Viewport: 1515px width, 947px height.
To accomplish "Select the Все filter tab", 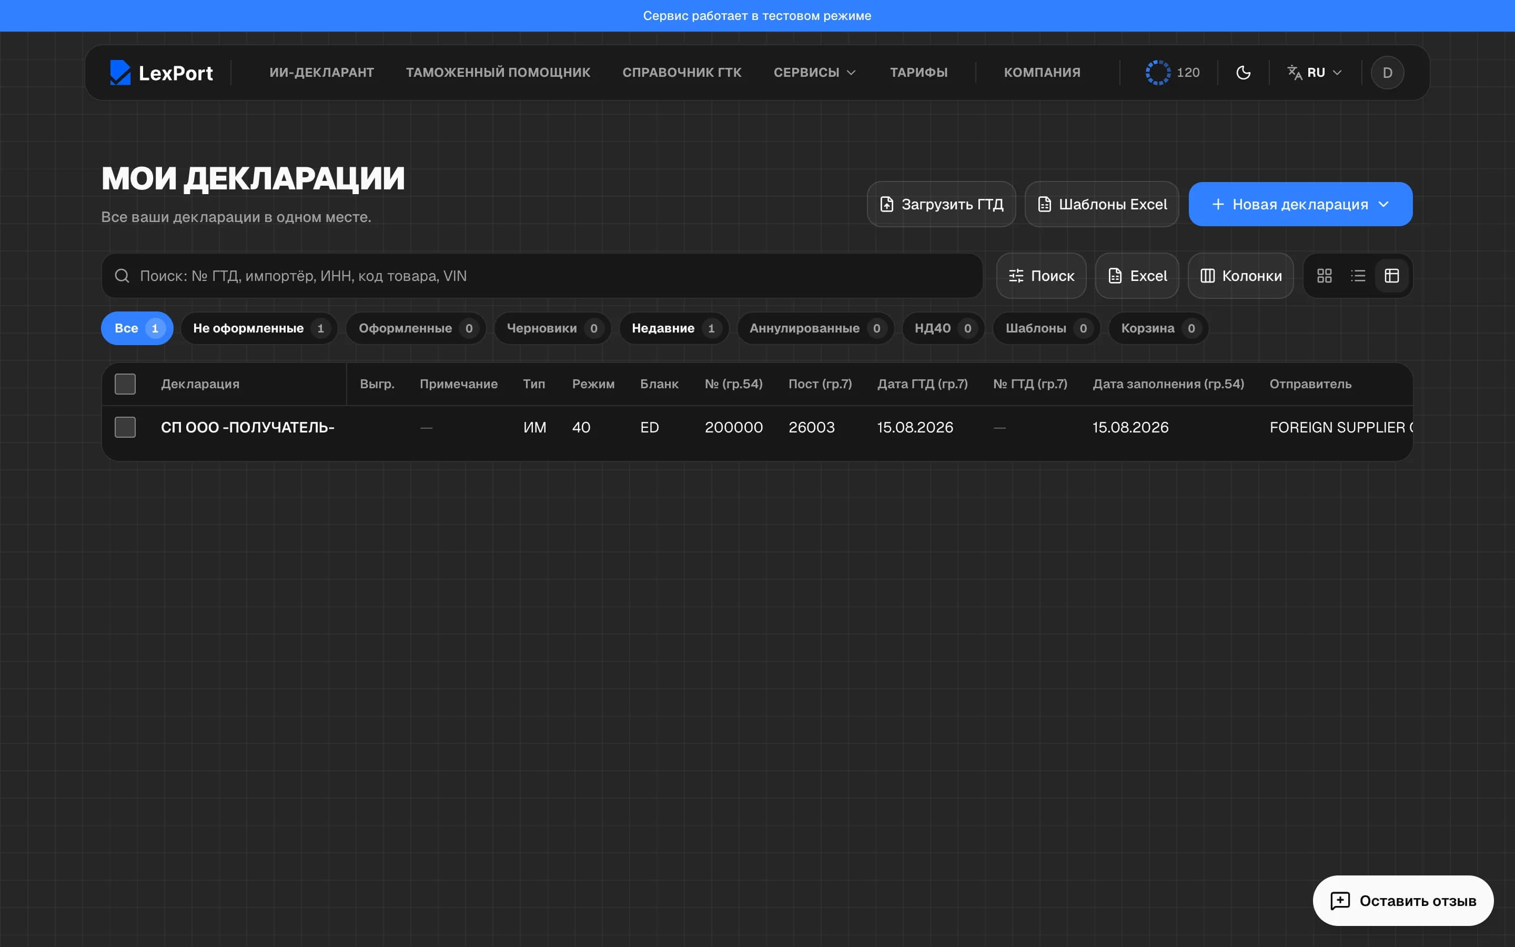I will click(137, 328).
